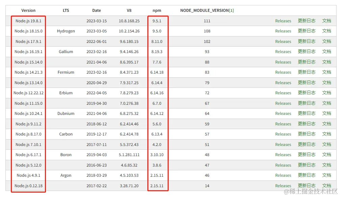Select the Node.js 19.8.1 version cell
340x197 pixels.
tap(28, 21)
